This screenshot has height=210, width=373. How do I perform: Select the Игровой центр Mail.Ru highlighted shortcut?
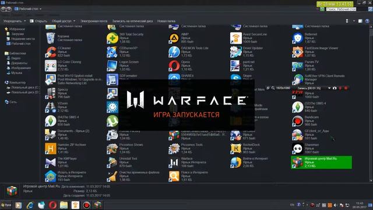pos(321,162)
